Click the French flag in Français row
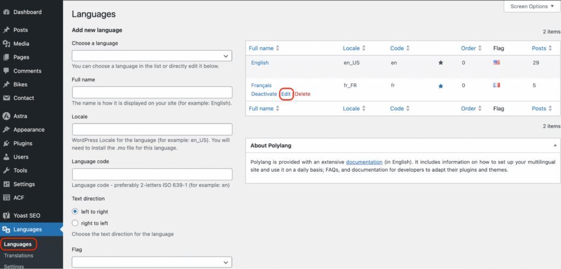 coord(496,85)
